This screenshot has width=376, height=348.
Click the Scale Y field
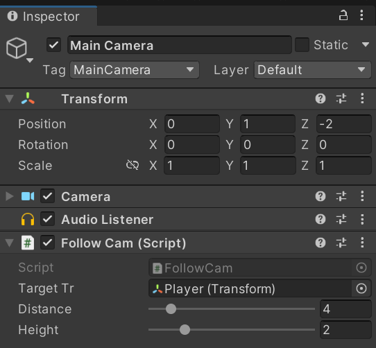click(268, 165)
